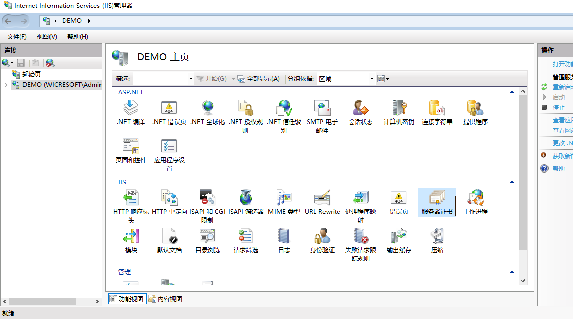The width and height of the screenshot is (573, 319).
Task: Open 失败请求跟踪规则 feature
Action: coord(361,245)
